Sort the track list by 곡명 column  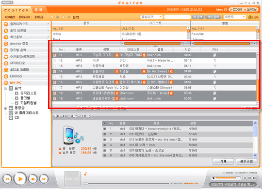pos(106,49)
